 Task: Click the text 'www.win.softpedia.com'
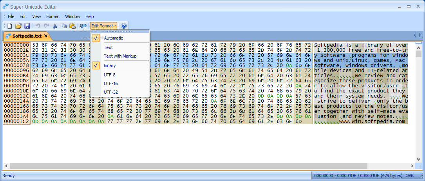click(x=372, y=121)
